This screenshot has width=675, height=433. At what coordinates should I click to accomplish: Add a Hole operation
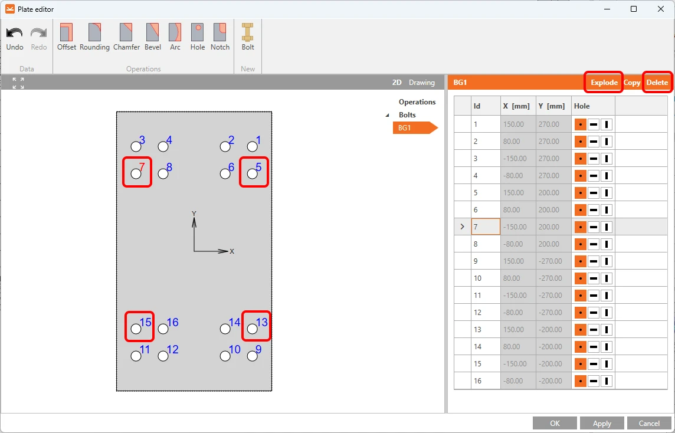198,37
